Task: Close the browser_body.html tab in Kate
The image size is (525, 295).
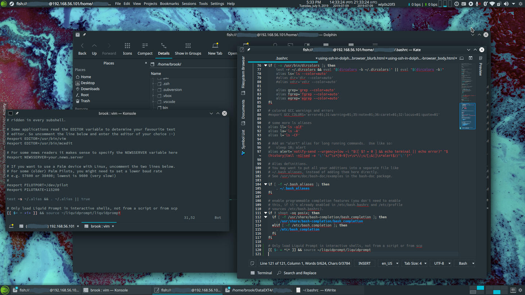Action: pos(455,58)
